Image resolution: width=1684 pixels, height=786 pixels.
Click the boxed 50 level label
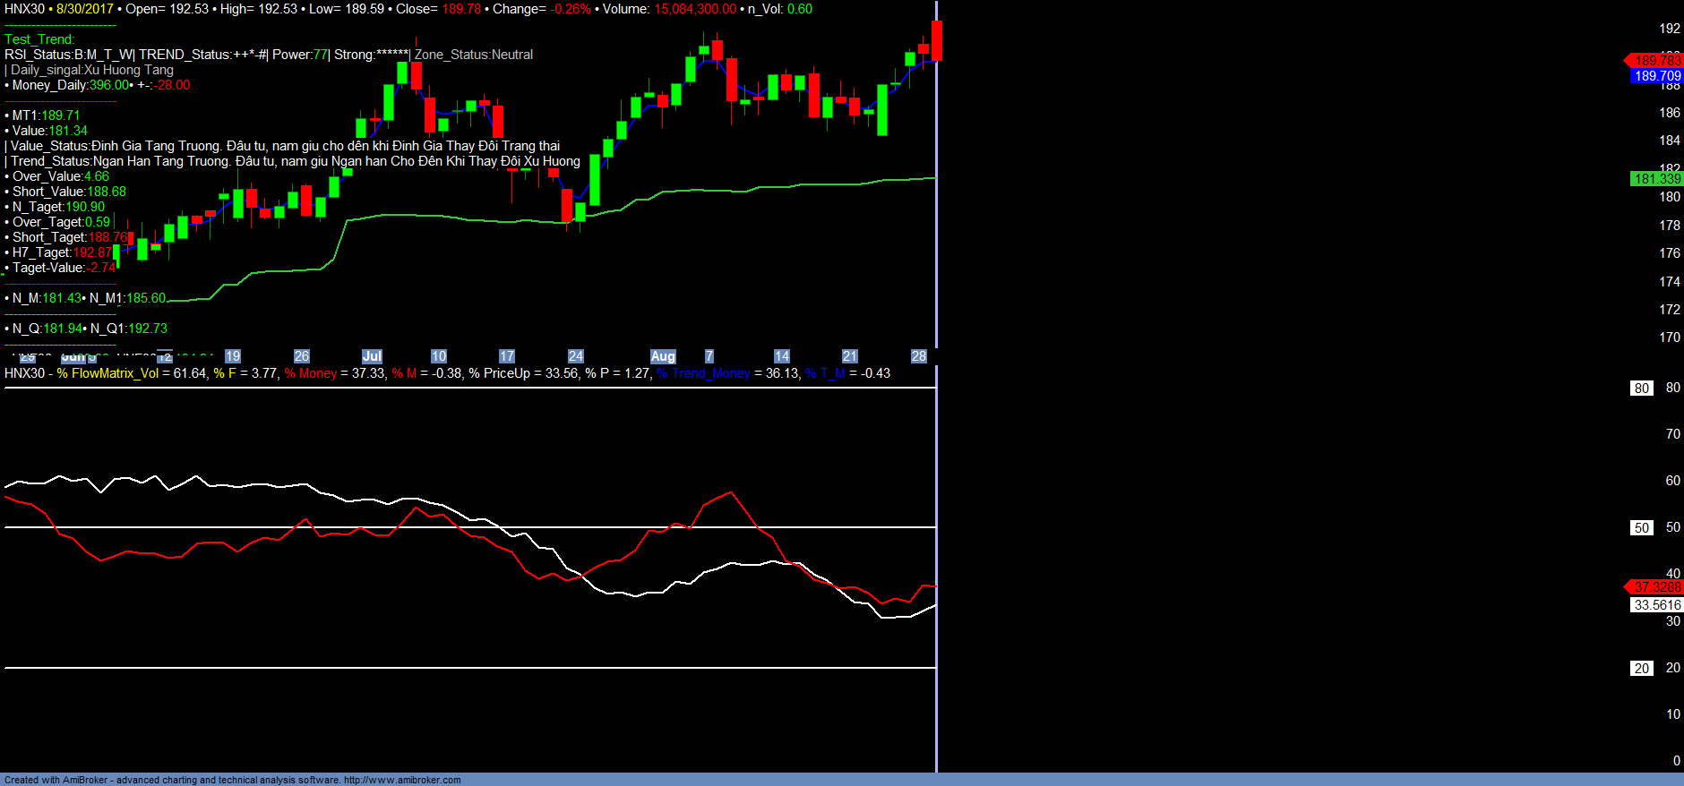click(1642, 528)
